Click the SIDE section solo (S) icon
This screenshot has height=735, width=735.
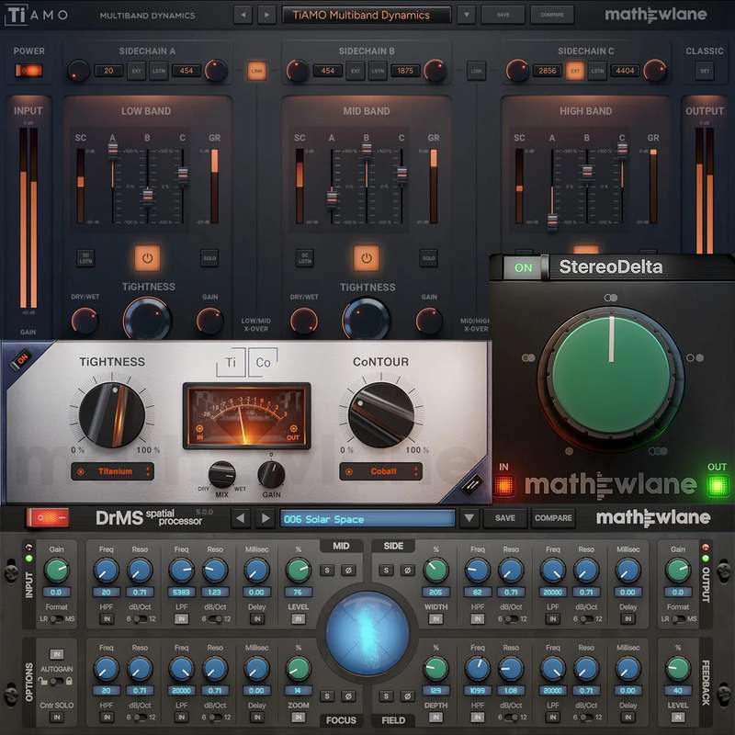click(387, 571)
